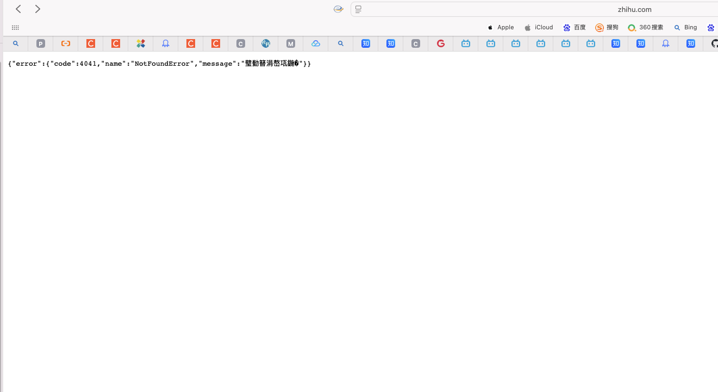This screenshot has width=718, height=392.
Task: Select gray C tab beside the globe tab
Action: tap(241, 43)
